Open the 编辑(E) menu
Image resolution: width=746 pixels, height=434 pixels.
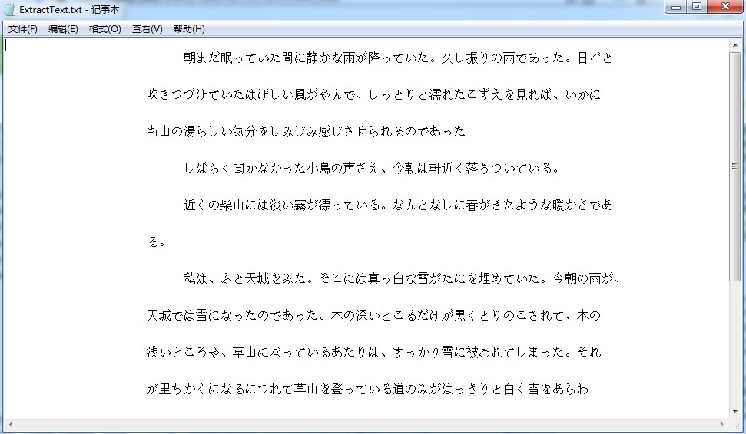coord(63,29)
